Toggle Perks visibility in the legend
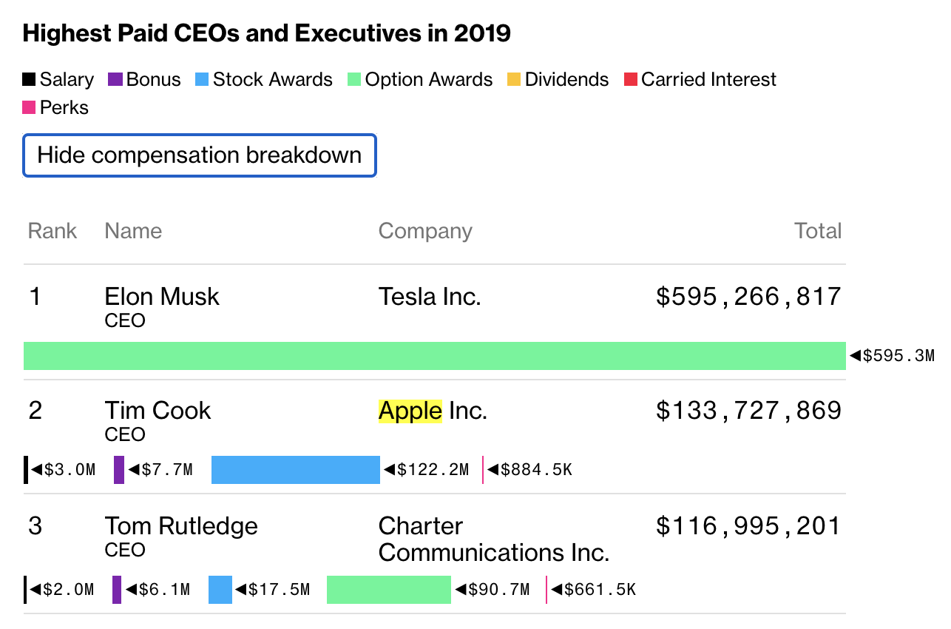This screenshot has width=951, height=629. click(29, 107)
